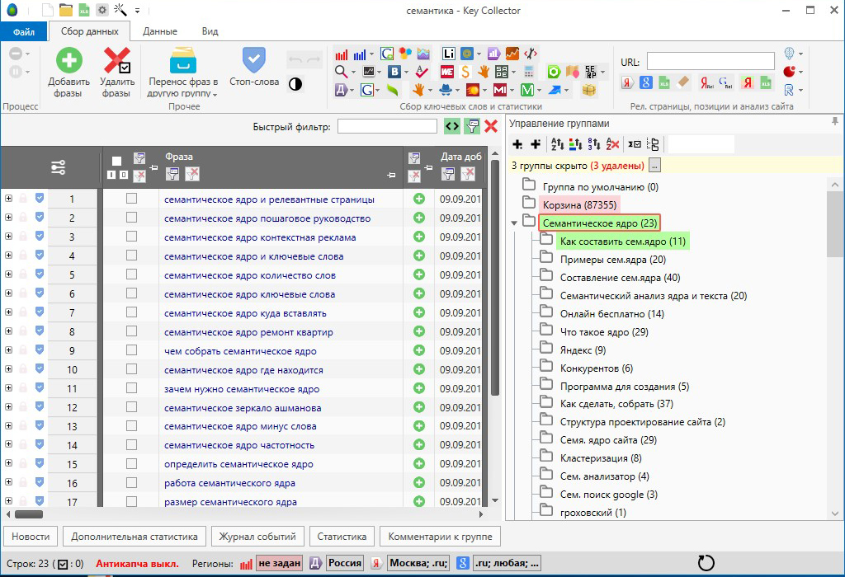Image resolution: width=845 pixels, height=577 pixels.
Task: Click the '...' button beside hidden groups notice
Action: (654, 166)
